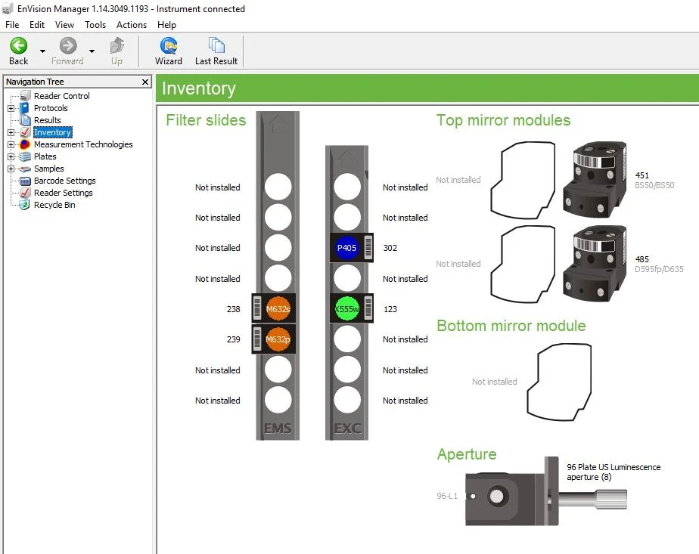The width and height of the screenshot is (699, 554).
Task: Expand the Protocols tree node
Action: click(x=11, y=108)
